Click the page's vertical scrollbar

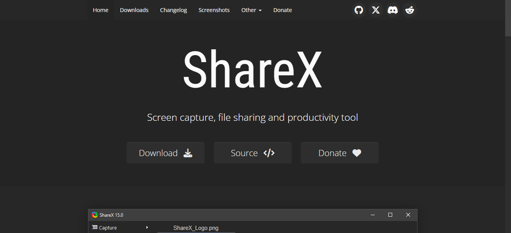tap(508, 116)
